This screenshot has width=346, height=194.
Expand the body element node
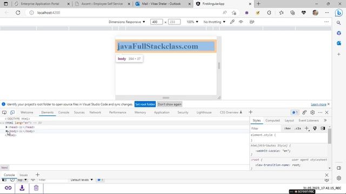click(x=6, y=131)
